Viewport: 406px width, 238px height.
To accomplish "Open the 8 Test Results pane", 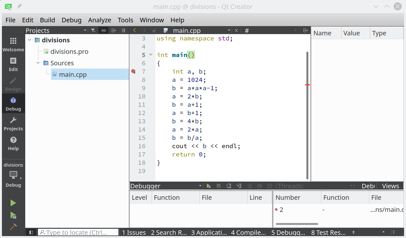I will (x=328, y=233).
